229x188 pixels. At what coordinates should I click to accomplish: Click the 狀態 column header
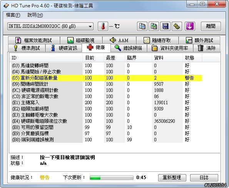tap(192, 58)
